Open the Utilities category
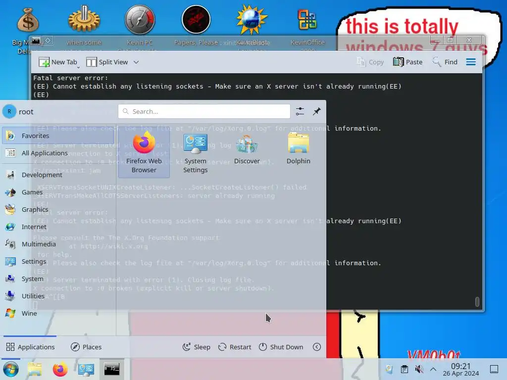 58,296
